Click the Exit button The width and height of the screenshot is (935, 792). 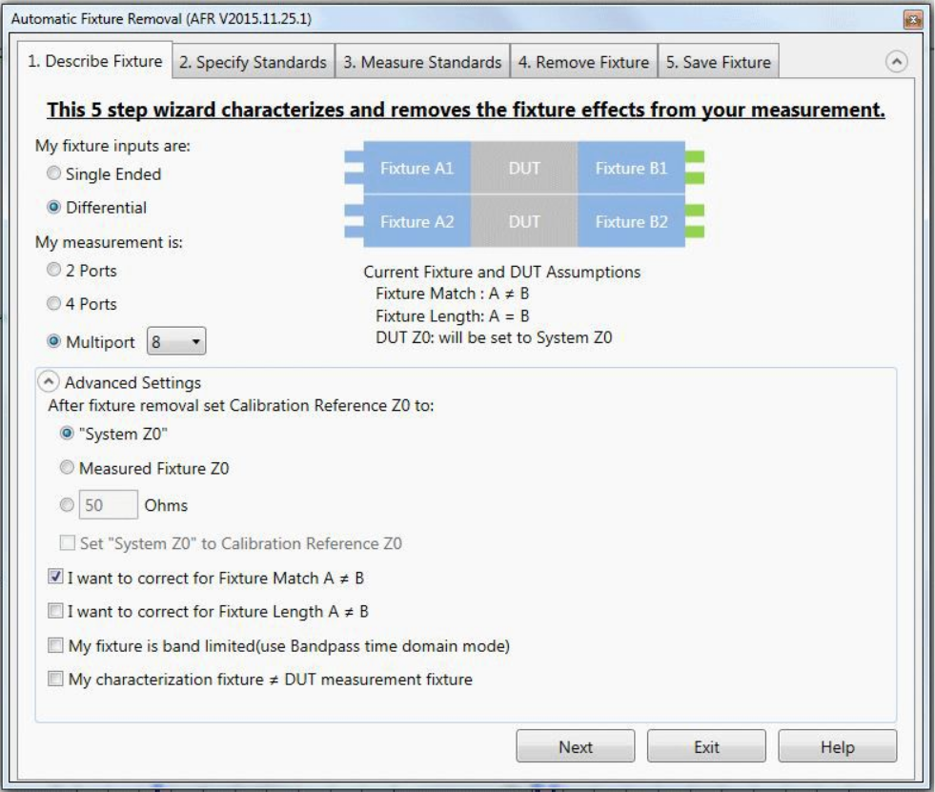point(706,746)
